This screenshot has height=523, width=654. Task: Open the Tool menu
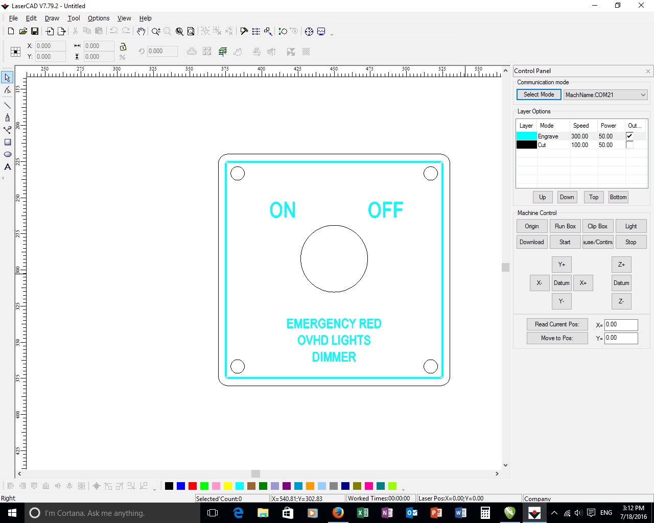point(74,18)
